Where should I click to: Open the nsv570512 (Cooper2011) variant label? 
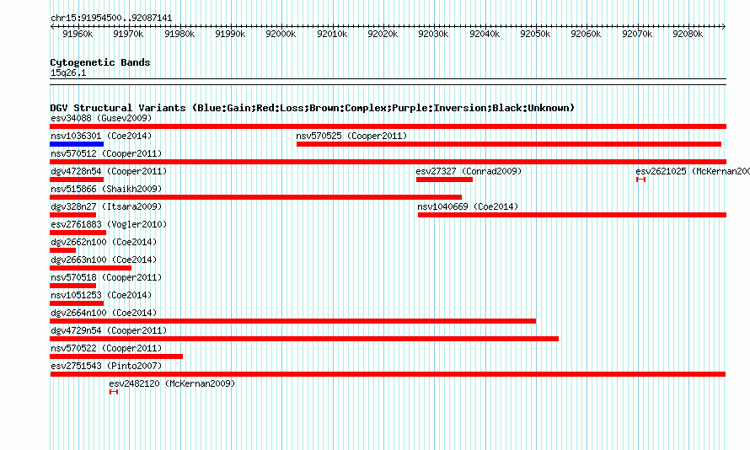pos(106,153)
